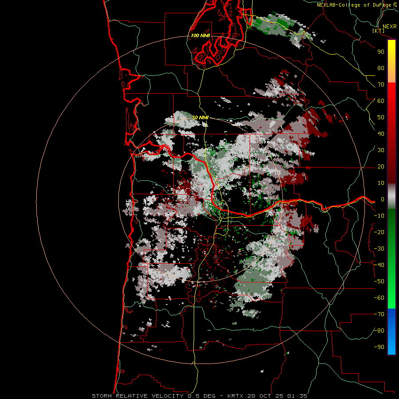Click the 20 value on velocity scale
This screenshot has width=399, height=399.
tap(381, 167)
